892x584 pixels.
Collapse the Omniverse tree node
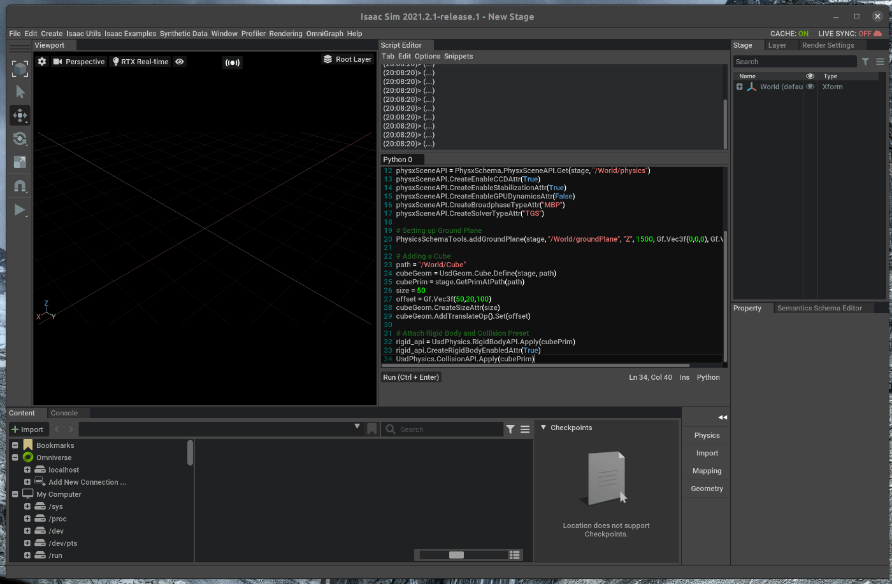(x=15, y=457)
